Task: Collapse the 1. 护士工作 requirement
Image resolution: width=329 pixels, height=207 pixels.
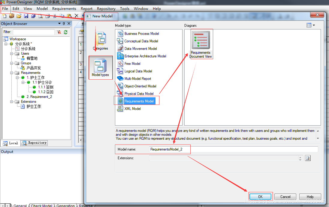Action: click(17, 78)
